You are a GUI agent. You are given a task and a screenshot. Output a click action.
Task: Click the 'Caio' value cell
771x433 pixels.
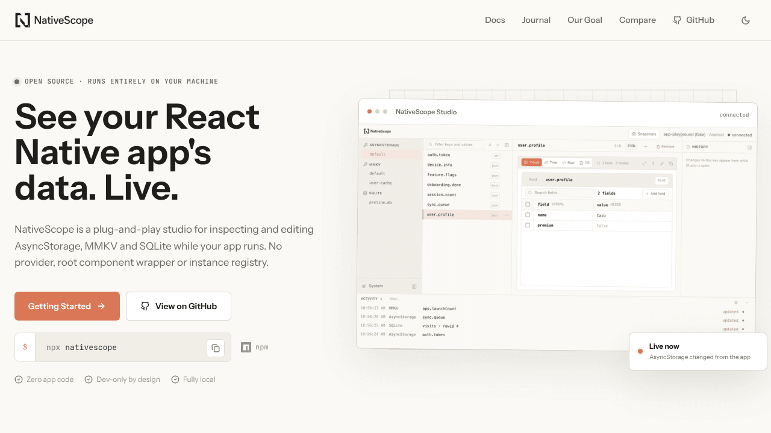[601, 215]
